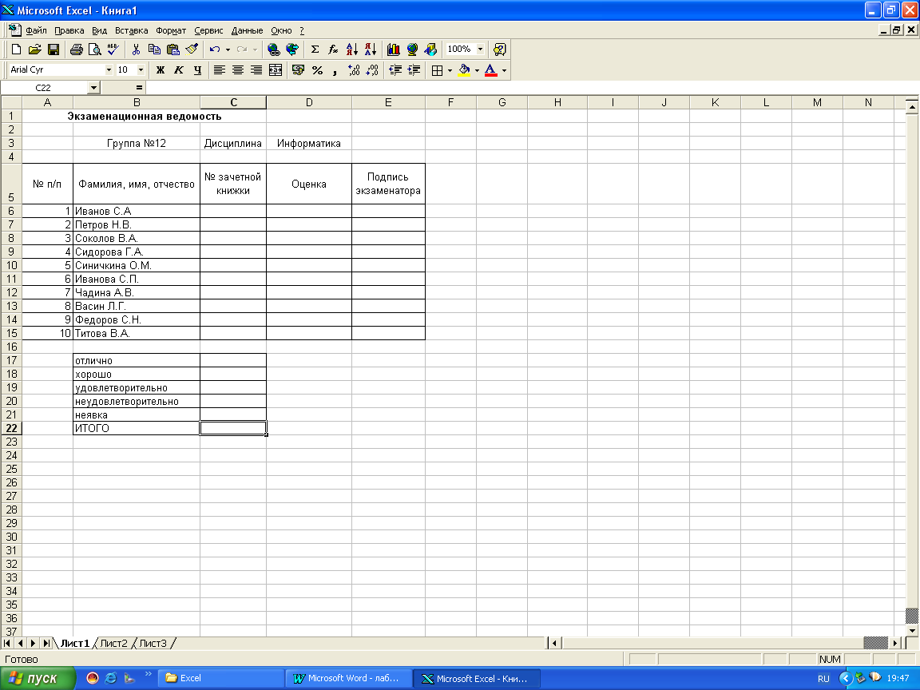Click the formula edit equals button

139,88
